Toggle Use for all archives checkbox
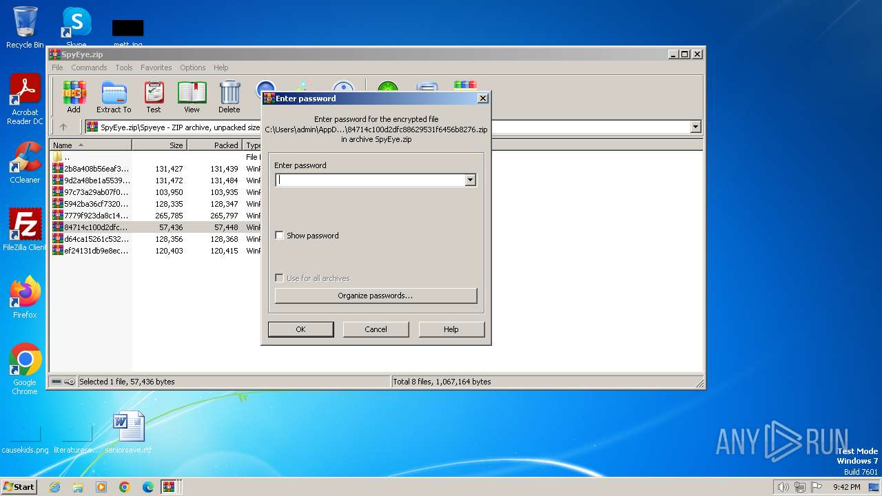Viewport: 882px width, 496px height. [279, 278]
